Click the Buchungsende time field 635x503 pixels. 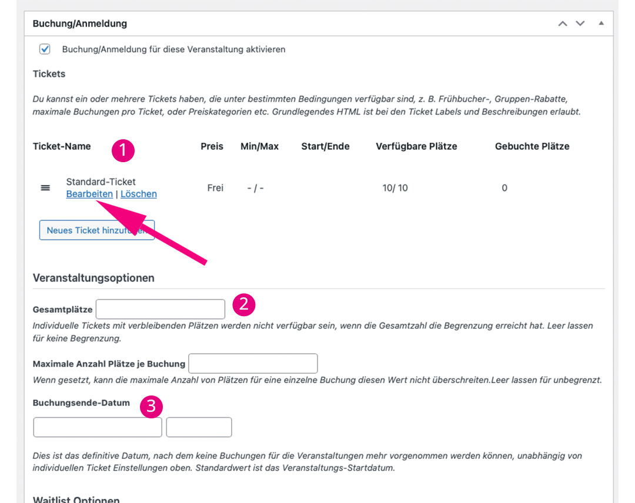point(199,427)
